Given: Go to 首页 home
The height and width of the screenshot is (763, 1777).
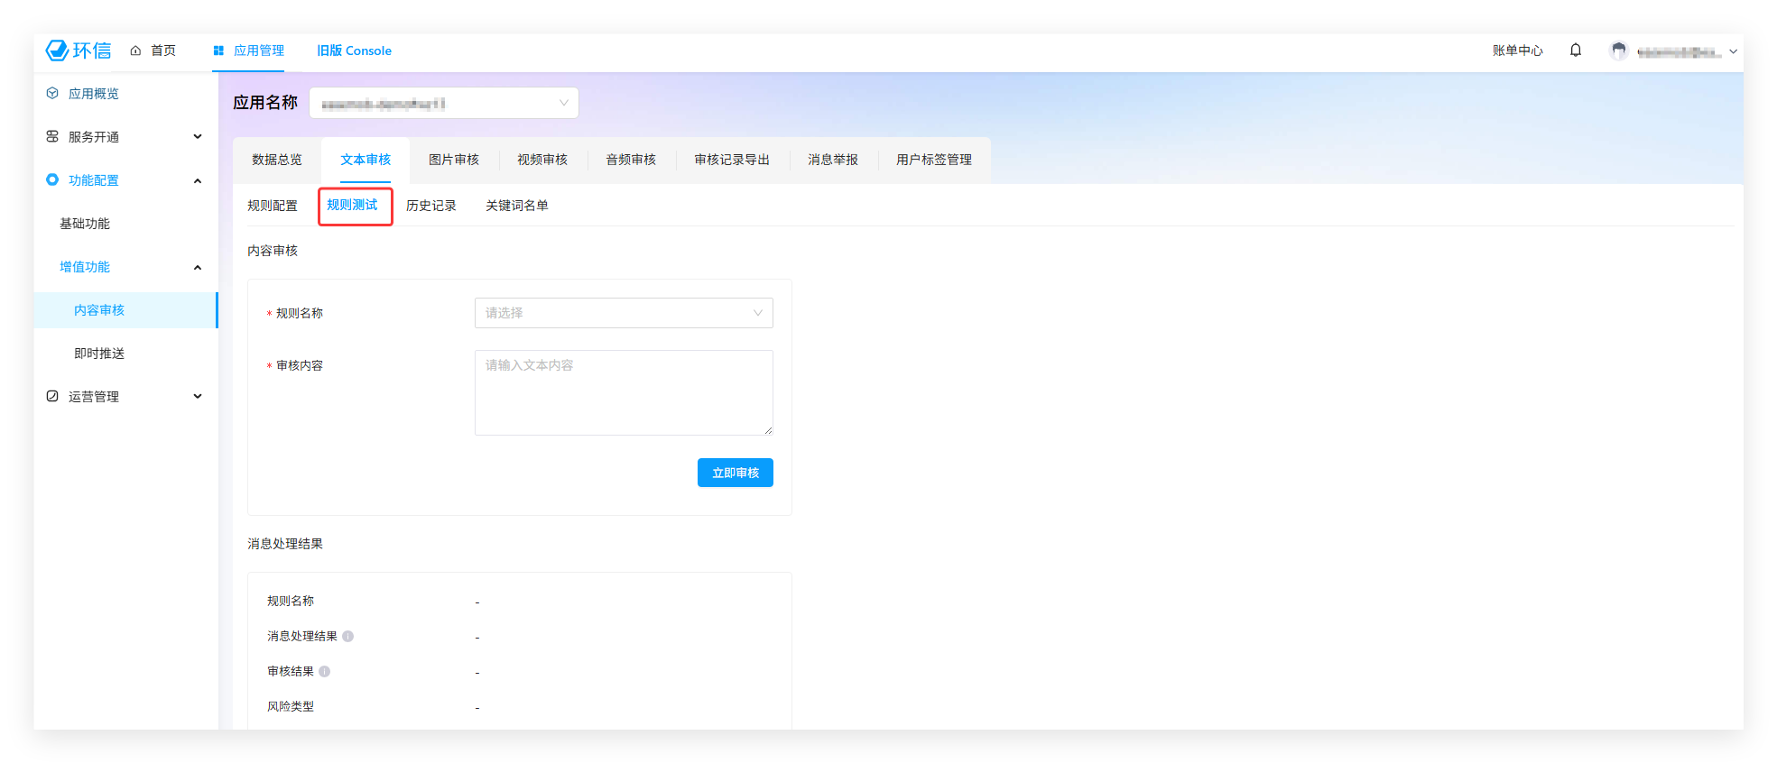Looking at the screenshot, I should point(153,51).
